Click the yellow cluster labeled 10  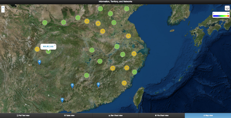[102, 31]
